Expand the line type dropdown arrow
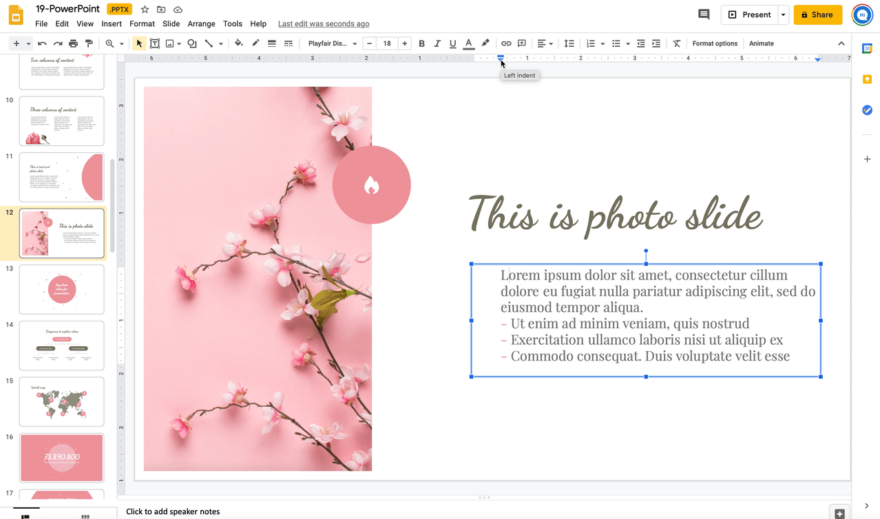 coord(220,44)
